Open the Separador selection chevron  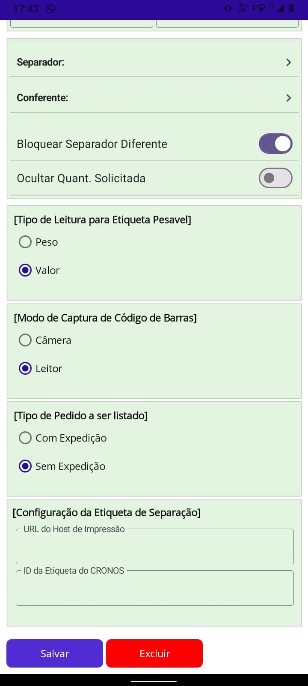click(x=289, y=63)
